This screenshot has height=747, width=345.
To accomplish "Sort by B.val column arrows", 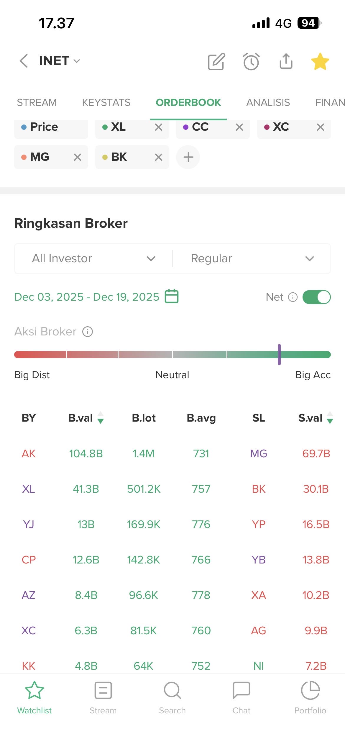I will [101, 418].
